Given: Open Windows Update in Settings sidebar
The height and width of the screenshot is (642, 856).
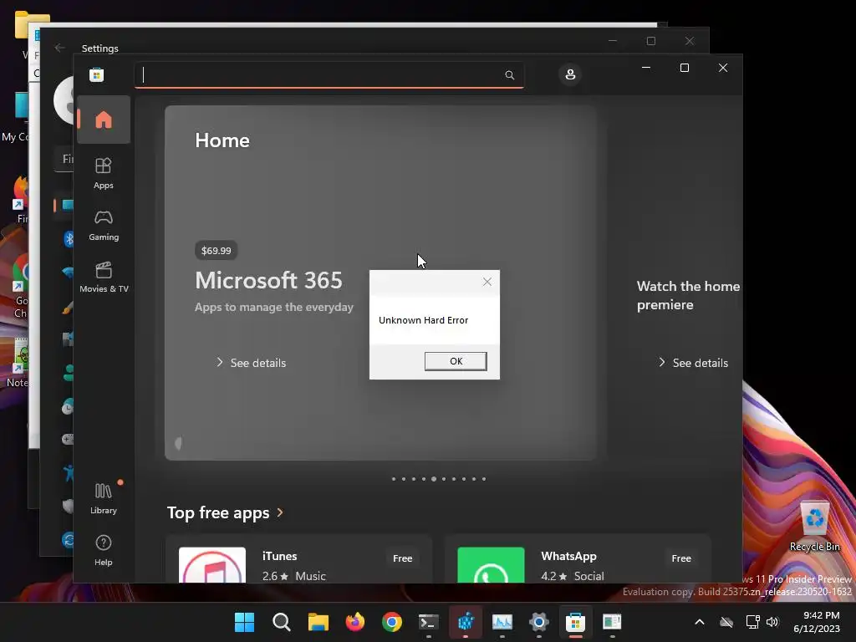Looking at the screenshot, I should [69, 540].
